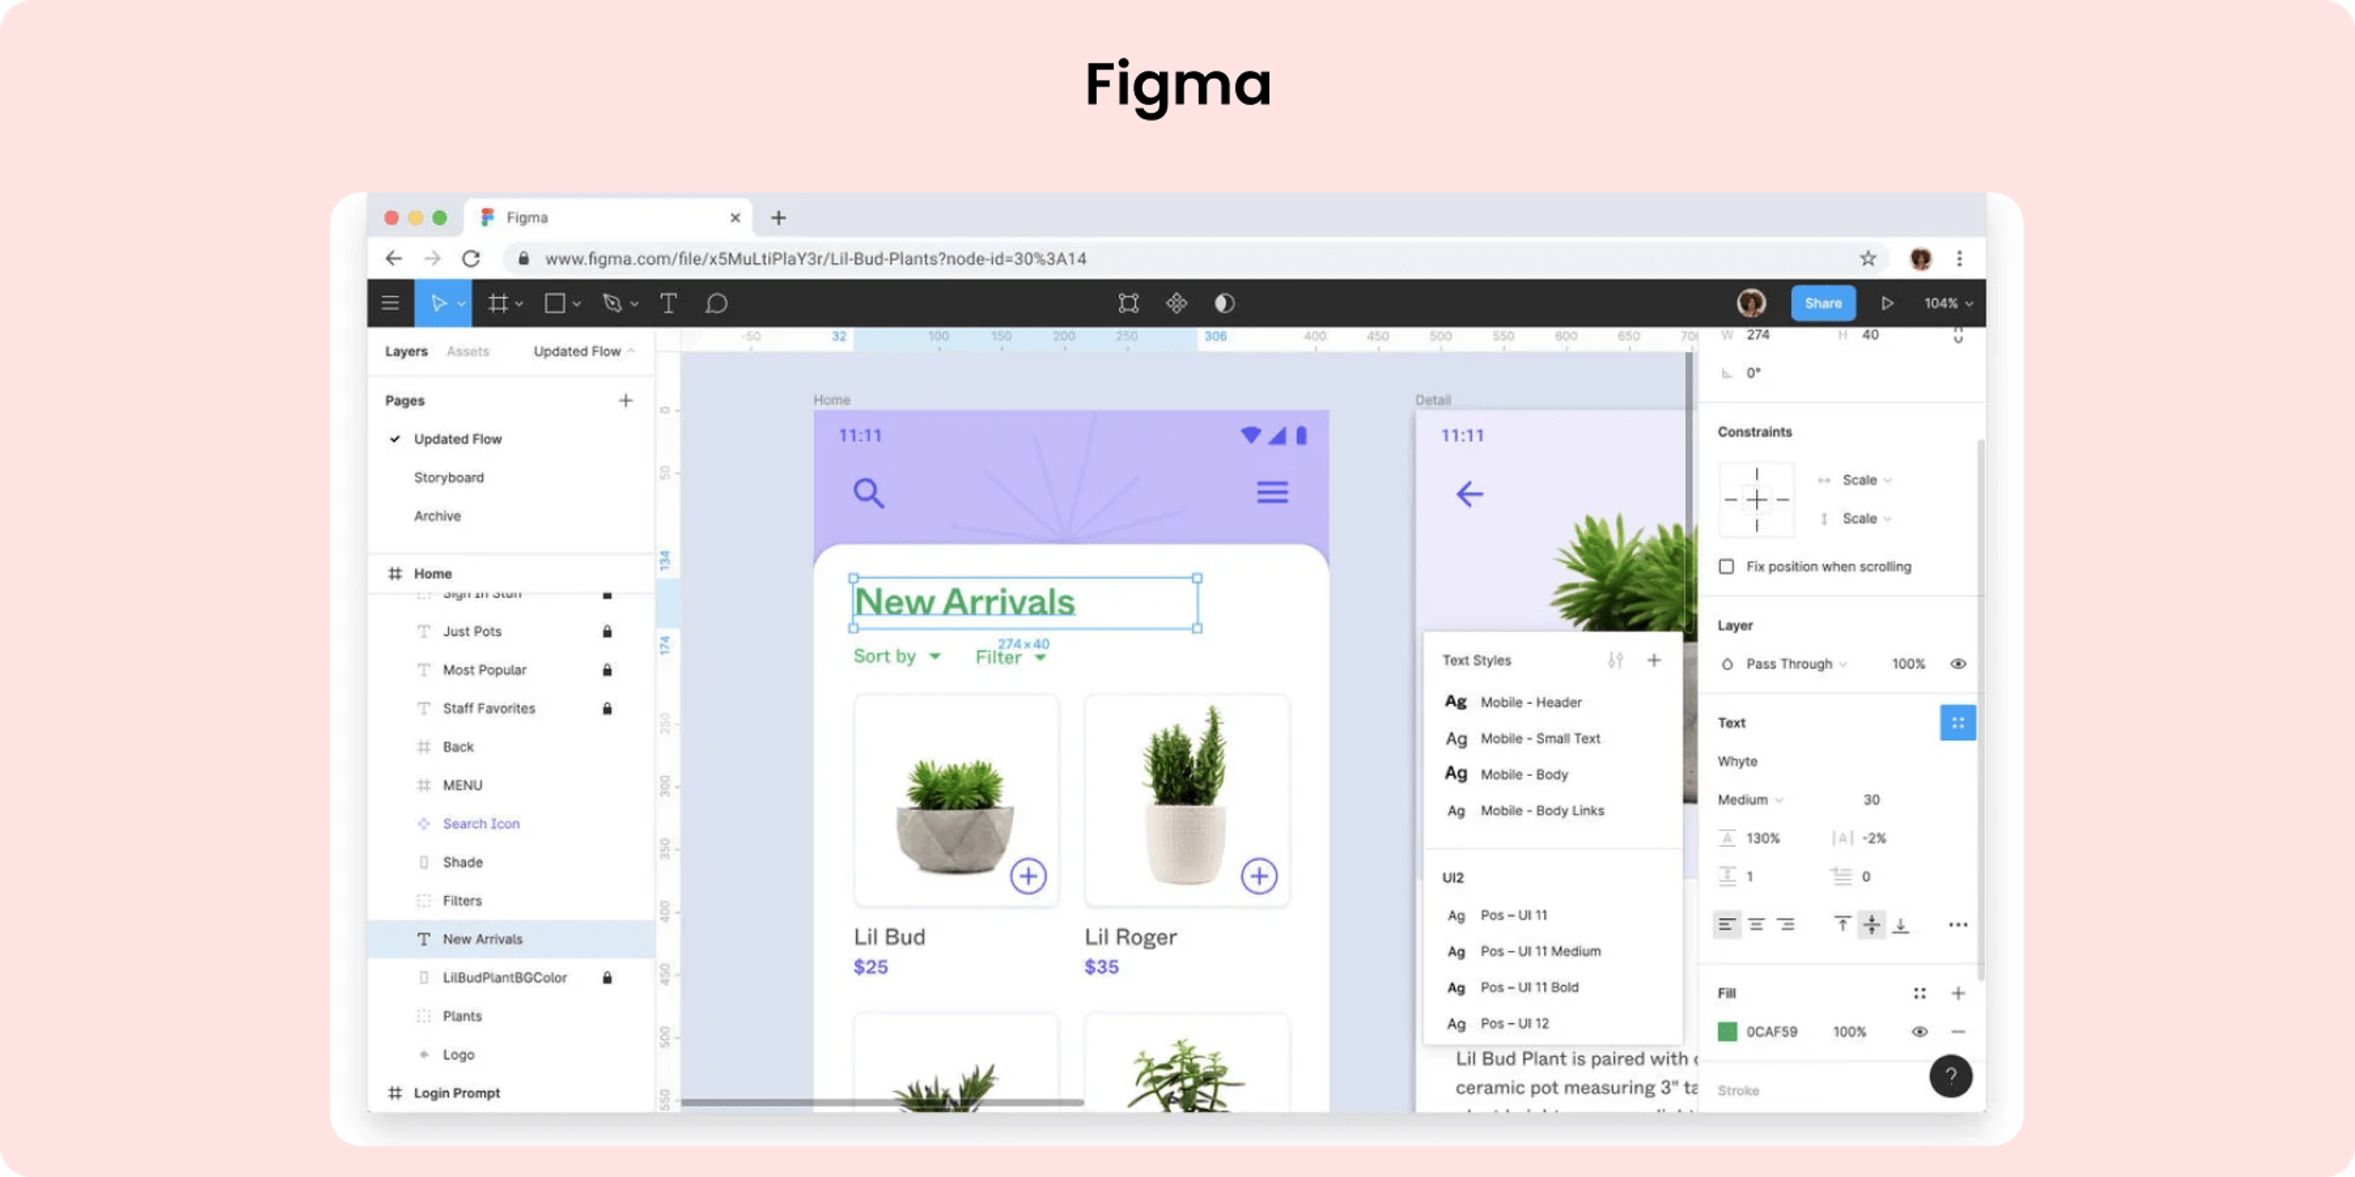Align text to bottom
This screenshot has width=2355, height=1177.
[x=1901, y=925]
